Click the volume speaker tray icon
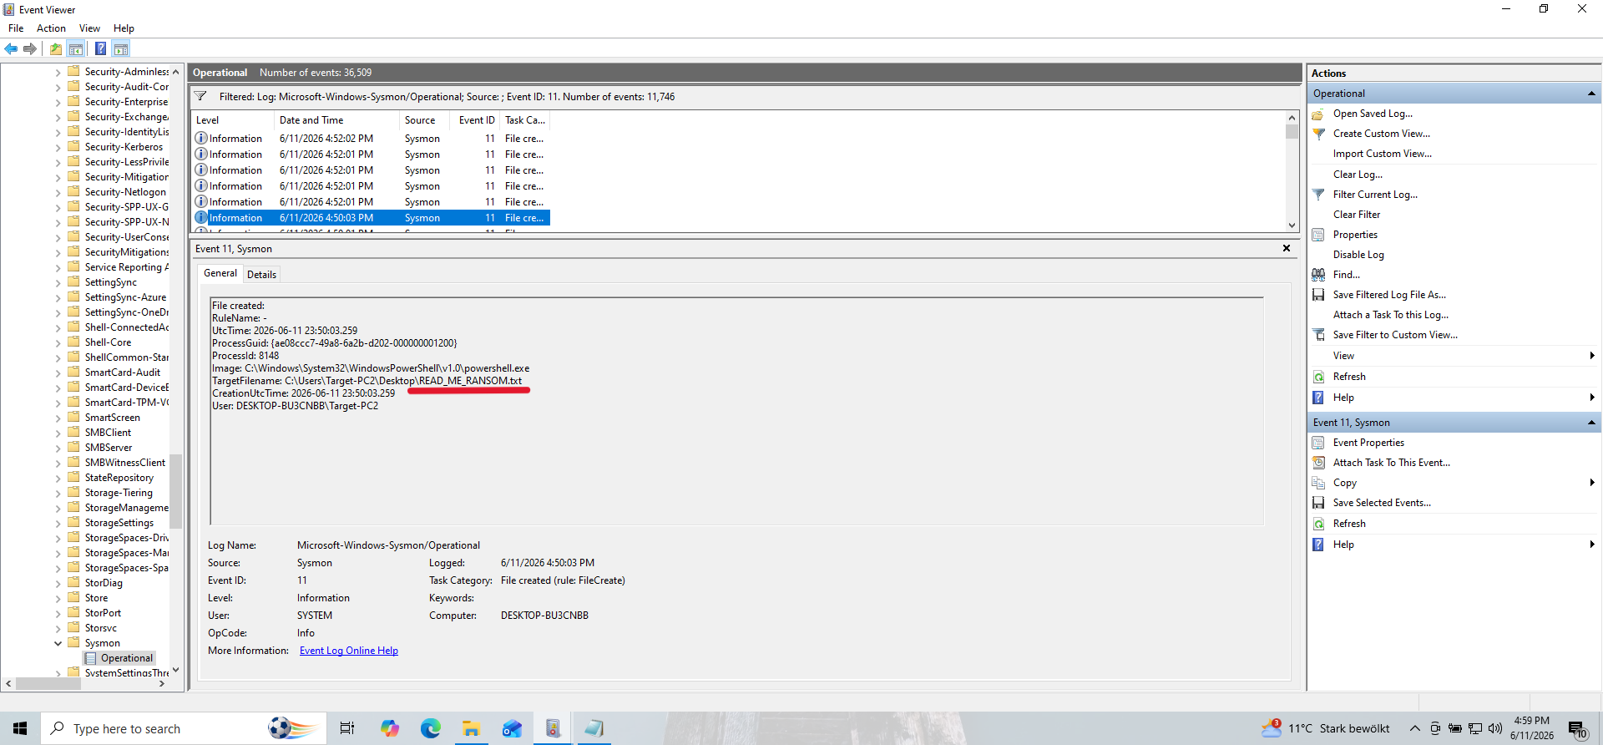This screenshot has height=745, width=1603. pos(1494,728)
